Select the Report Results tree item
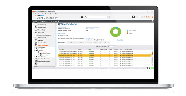The height and width of the screenshot is (96, 186). tap(45, 55)
